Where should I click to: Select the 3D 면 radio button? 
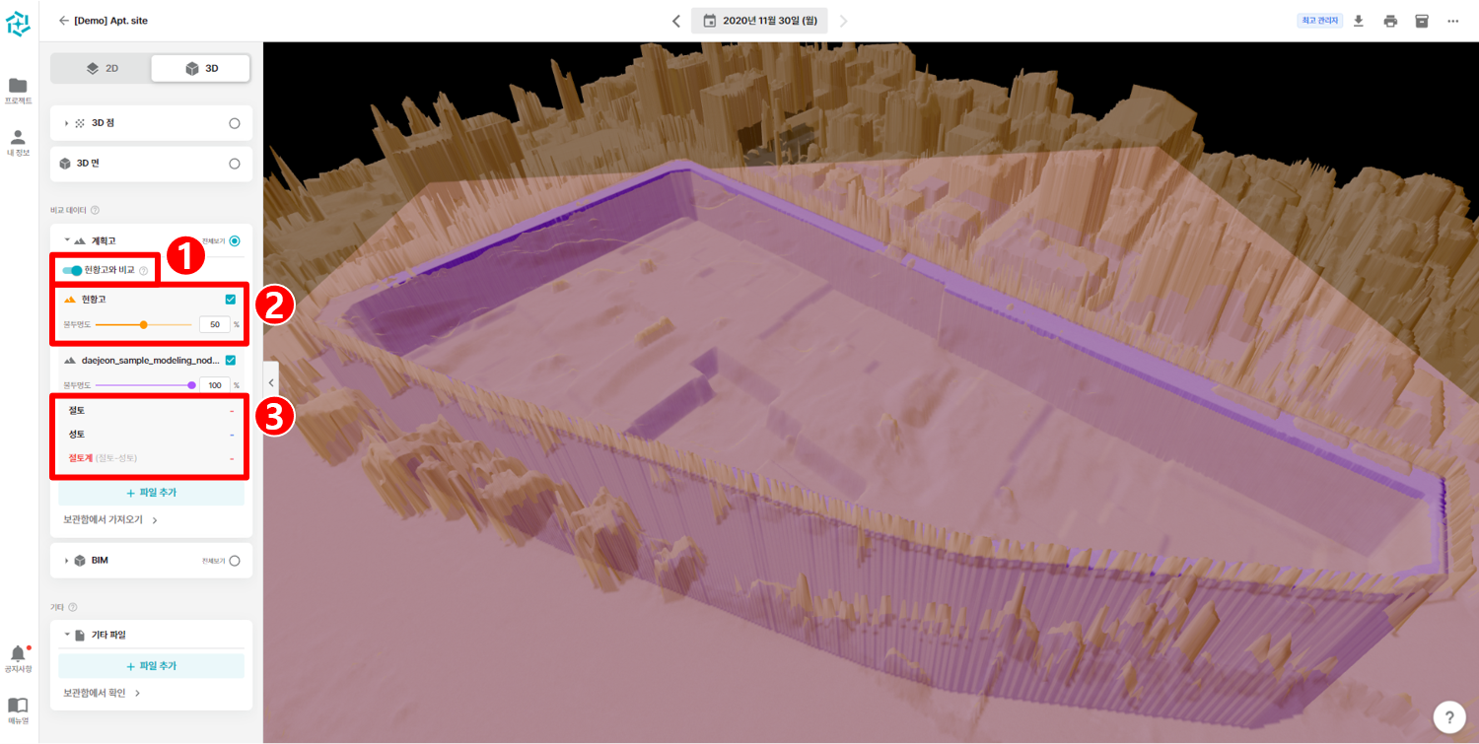(x=234, y=164)
